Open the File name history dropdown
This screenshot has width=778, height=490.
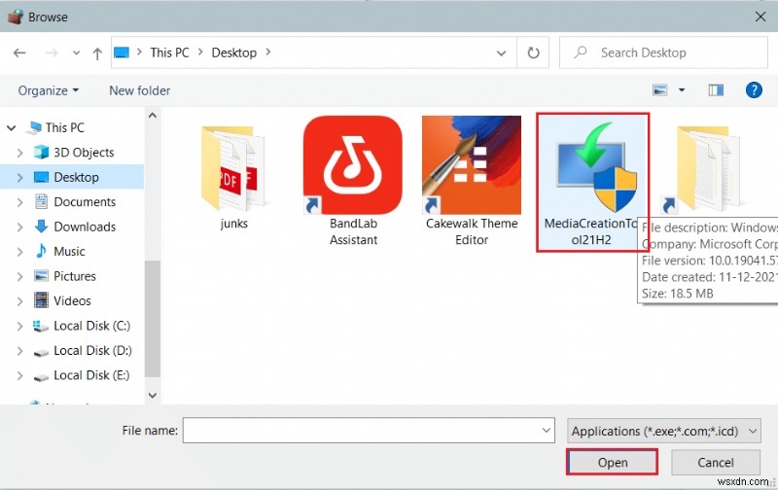[x=547, y=431]
